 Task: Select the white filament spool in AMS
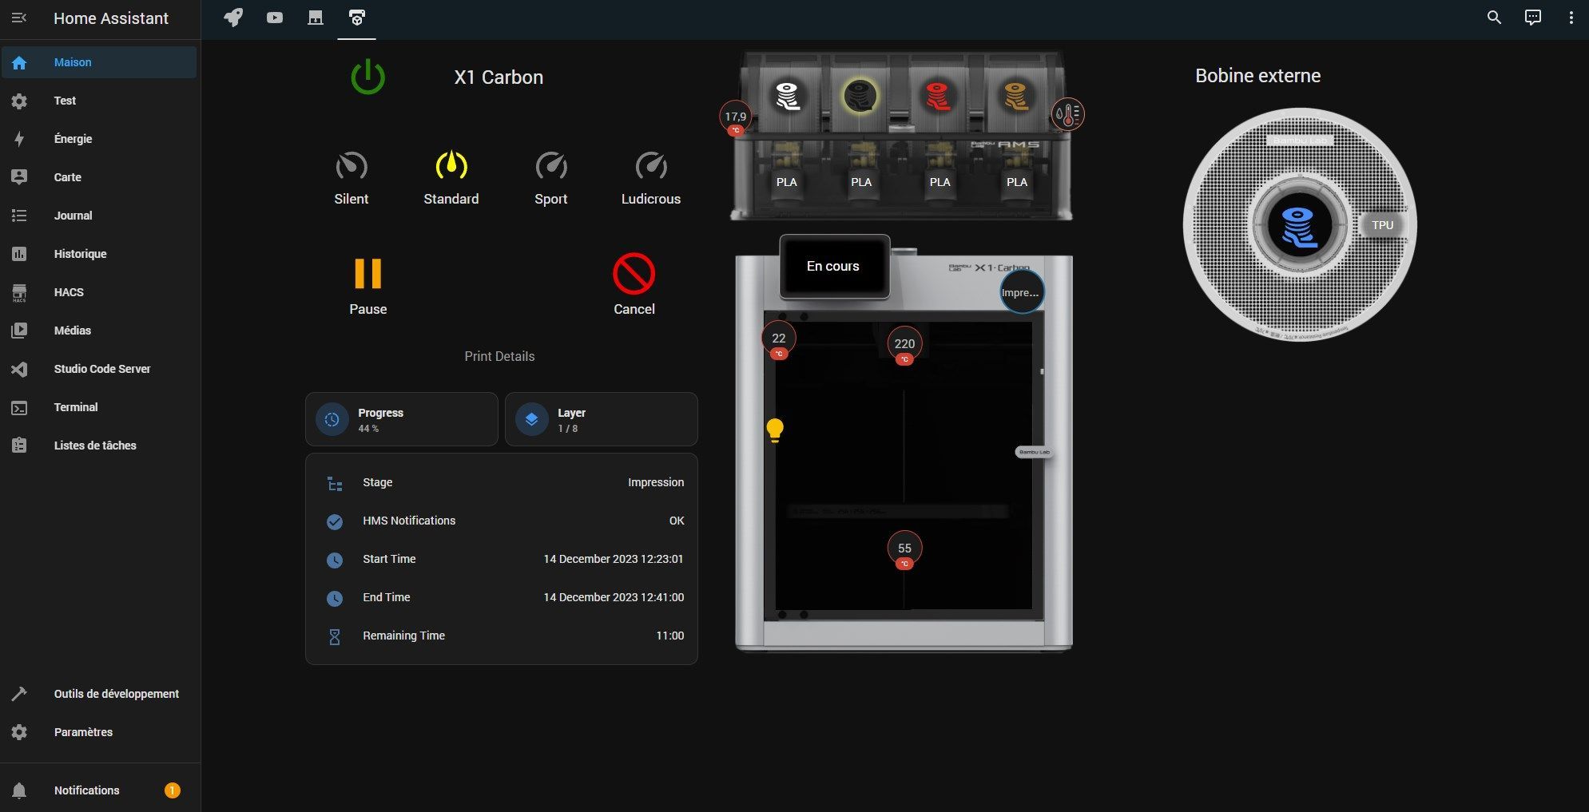[788, 97]
